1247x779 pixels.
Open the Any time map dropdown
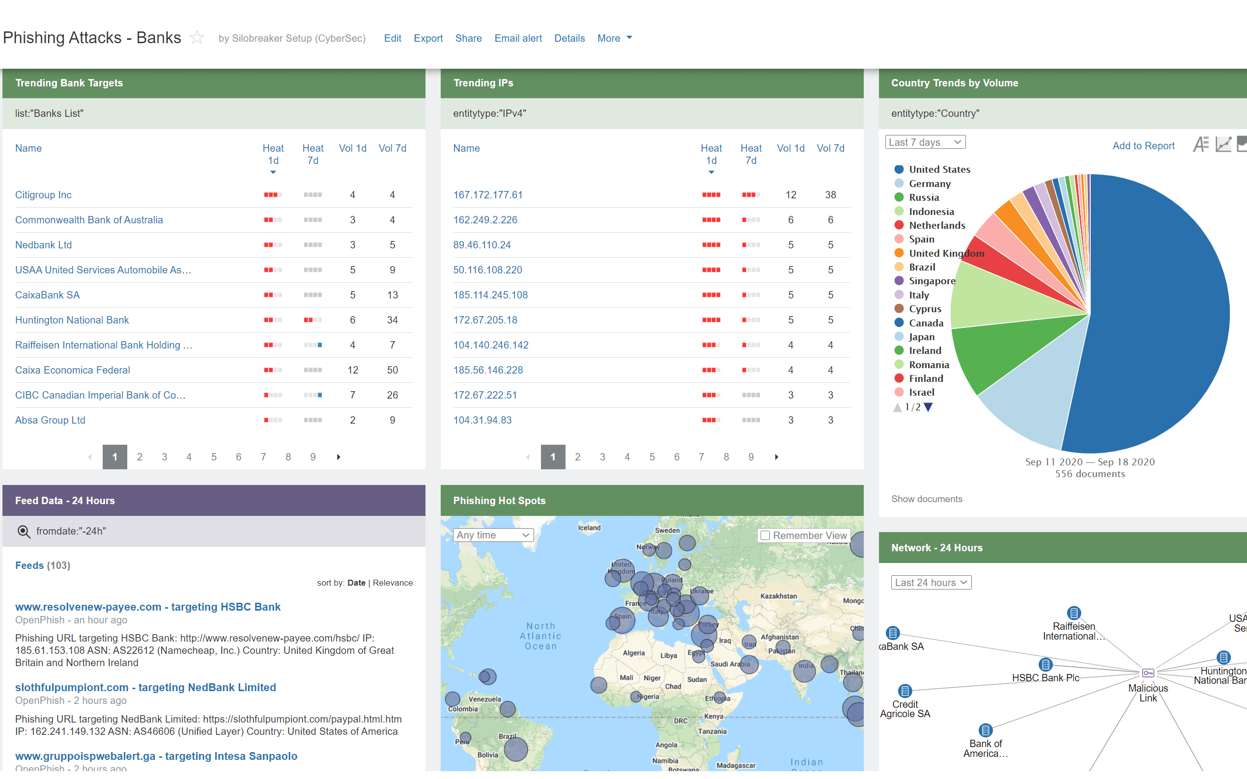(493, 535)
